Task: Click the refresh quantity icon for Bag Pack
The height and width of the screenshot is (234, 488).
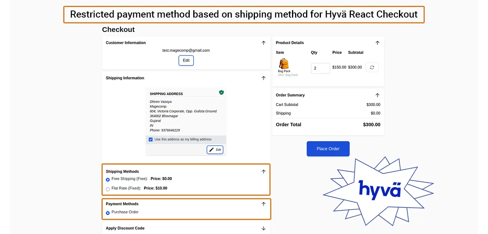Action: coord(372,67)
